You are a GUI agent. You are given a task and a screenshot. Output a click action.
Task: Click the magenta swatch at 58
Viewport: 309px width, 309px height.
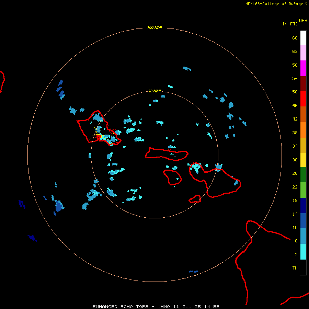point(303,68)
